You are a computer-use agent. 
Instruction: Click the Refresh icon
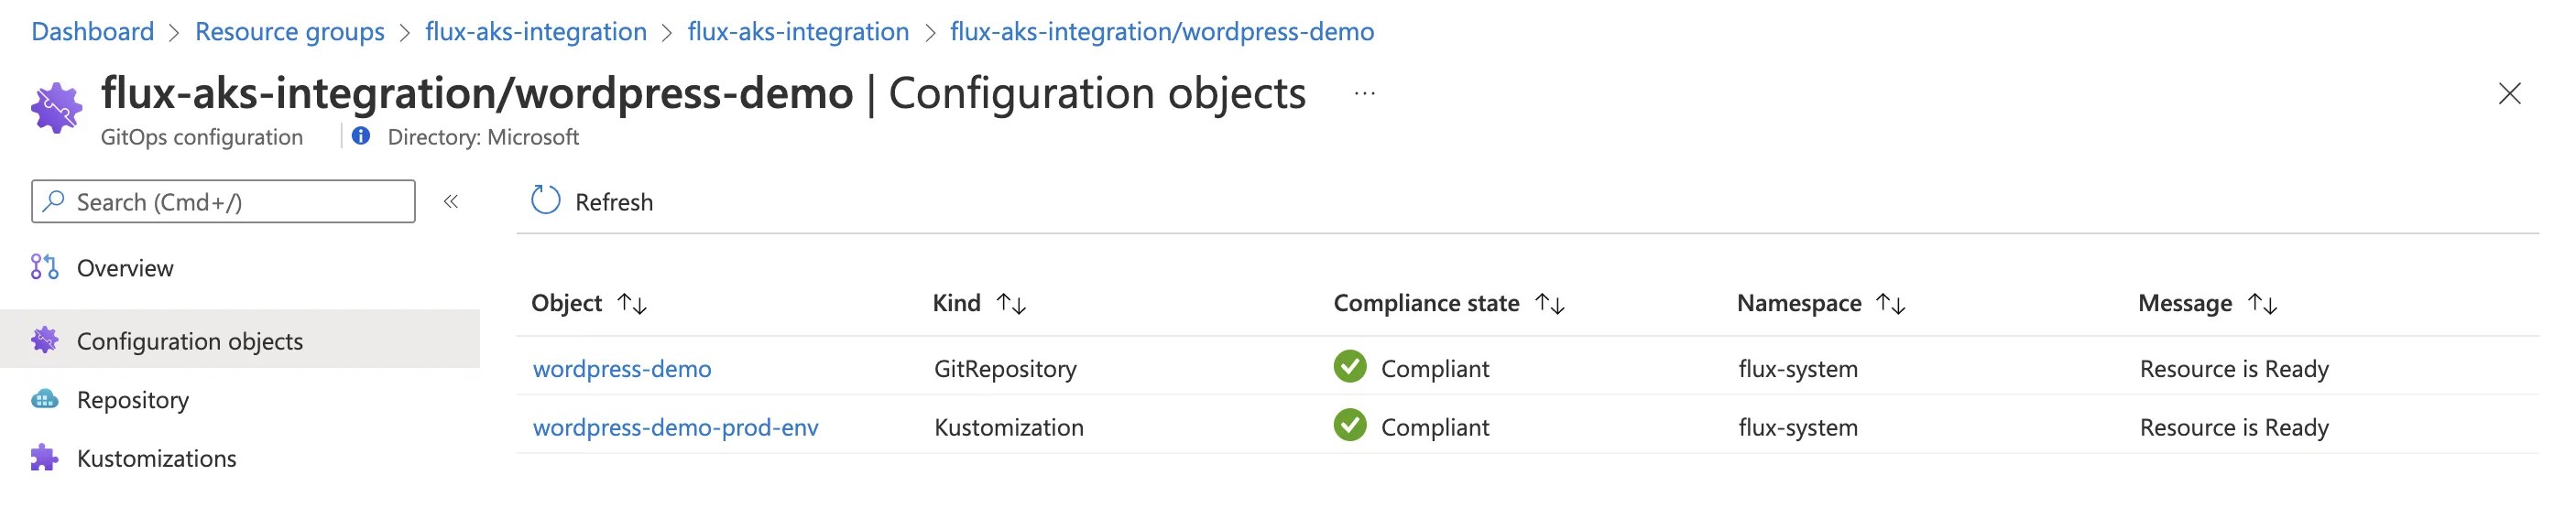[x=545, y=200]
